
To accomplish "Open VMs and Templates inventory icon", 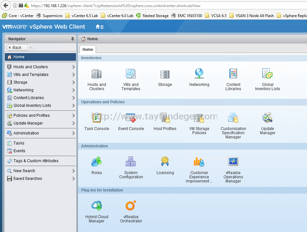I will [130, 74].
